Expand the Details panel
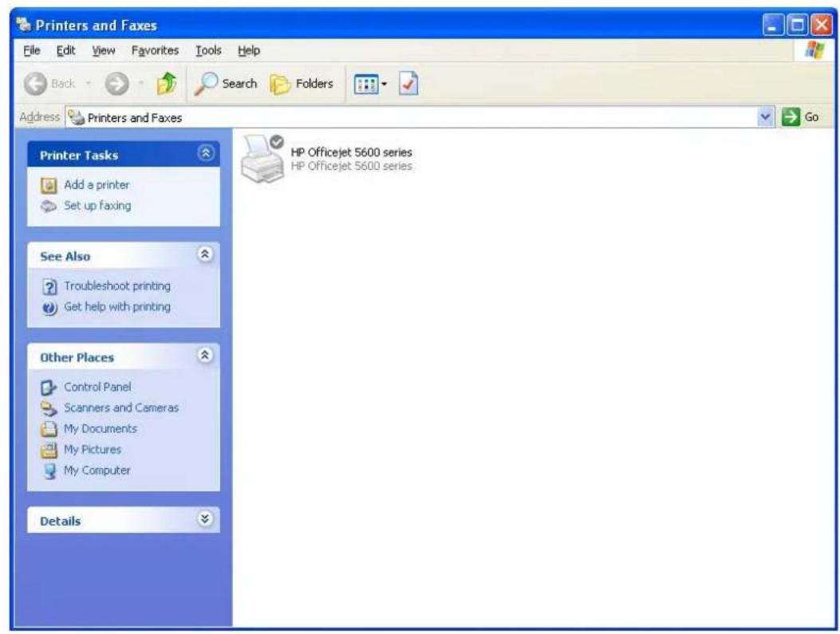This screenshot has width=840, height=634. pyautogui.click(x=205, y=519)
